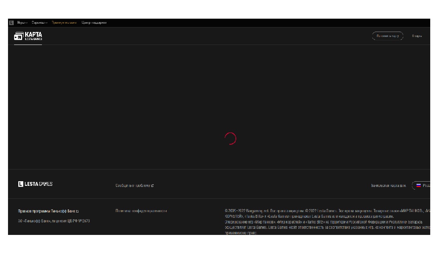
Task: Expand the Игры dropdown menu
Action: point(22,23)
